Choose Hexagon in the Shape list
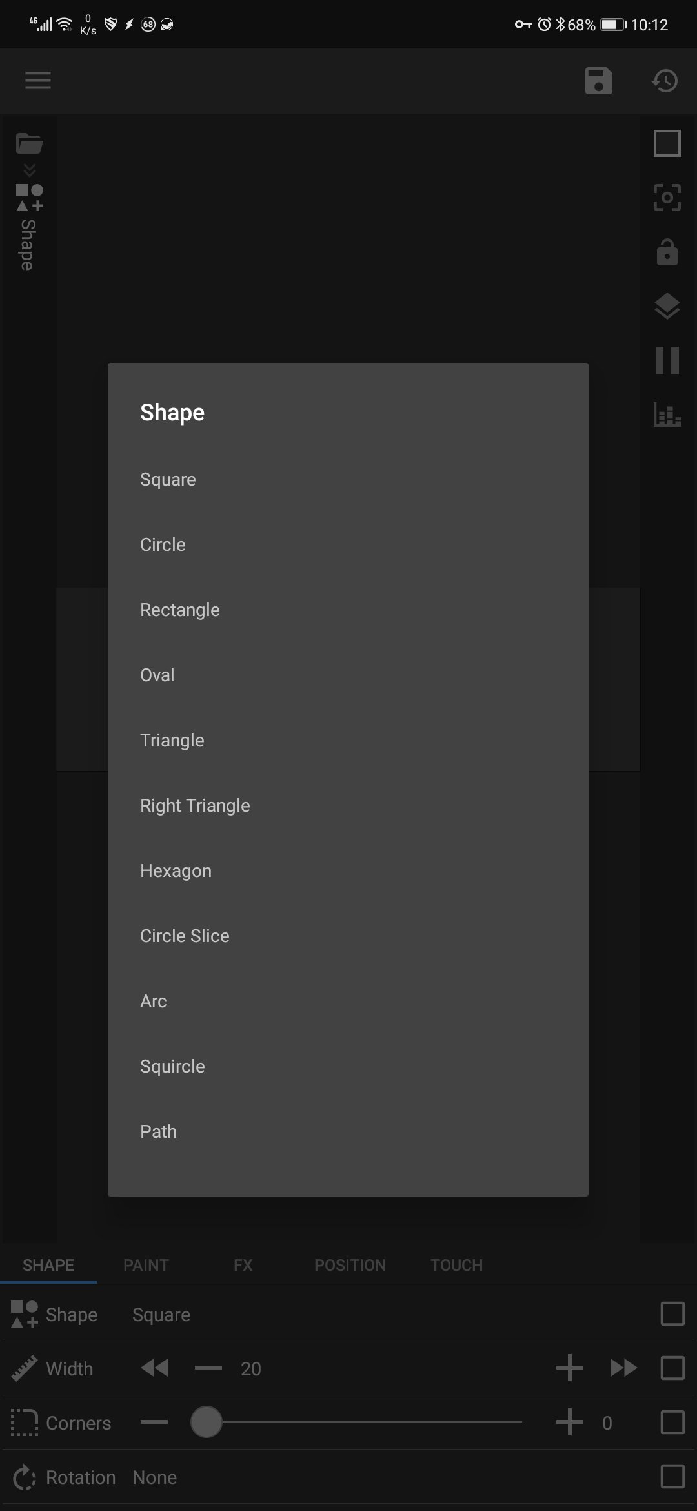Viewport: 697px width, 1511px height. pos(176,871)
